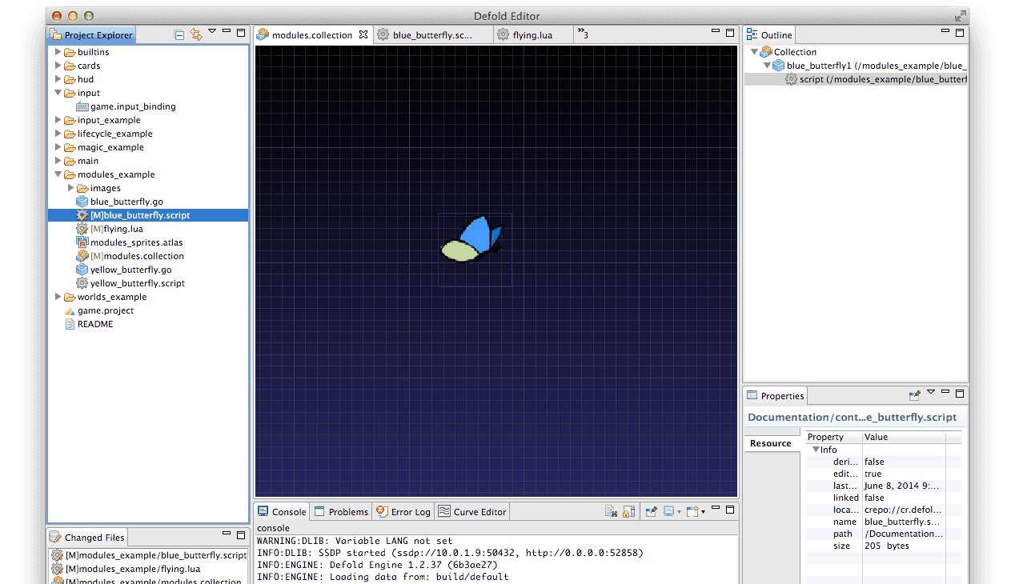Viewport: 1015px width, 584px height.
Task: Switch to the flying.lua editor tab
Action: [532, 35]
